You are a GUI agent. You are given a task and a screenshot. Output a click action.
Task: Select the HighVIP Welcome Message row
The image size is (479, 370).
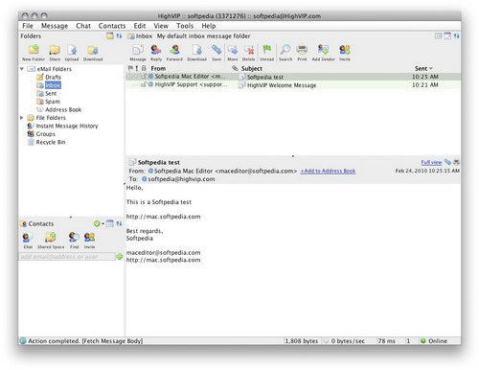(x=293, y=85)
